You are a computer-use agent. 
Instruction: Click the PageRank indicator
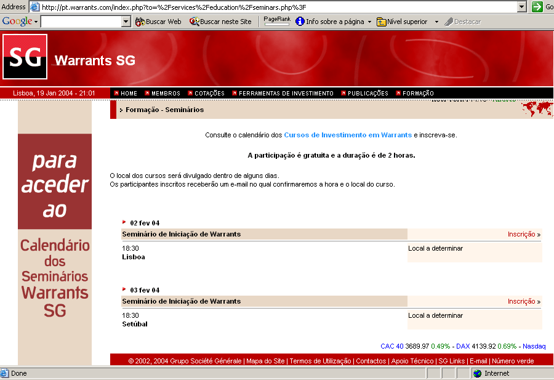(277, 21)
